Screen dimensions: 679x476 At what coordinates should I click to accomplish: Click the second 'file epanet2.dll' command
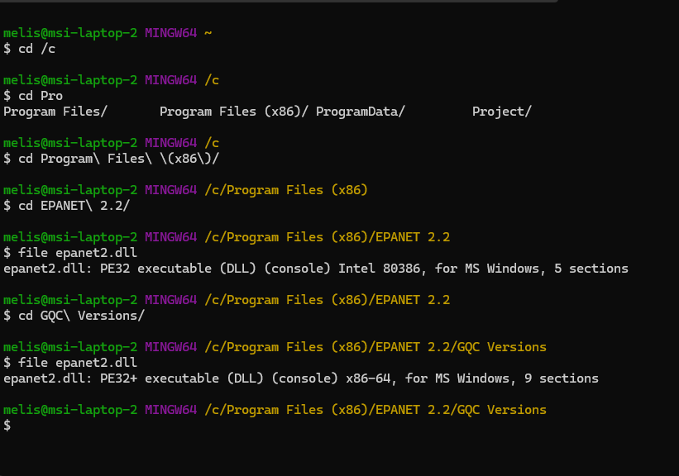click(78, 363)
